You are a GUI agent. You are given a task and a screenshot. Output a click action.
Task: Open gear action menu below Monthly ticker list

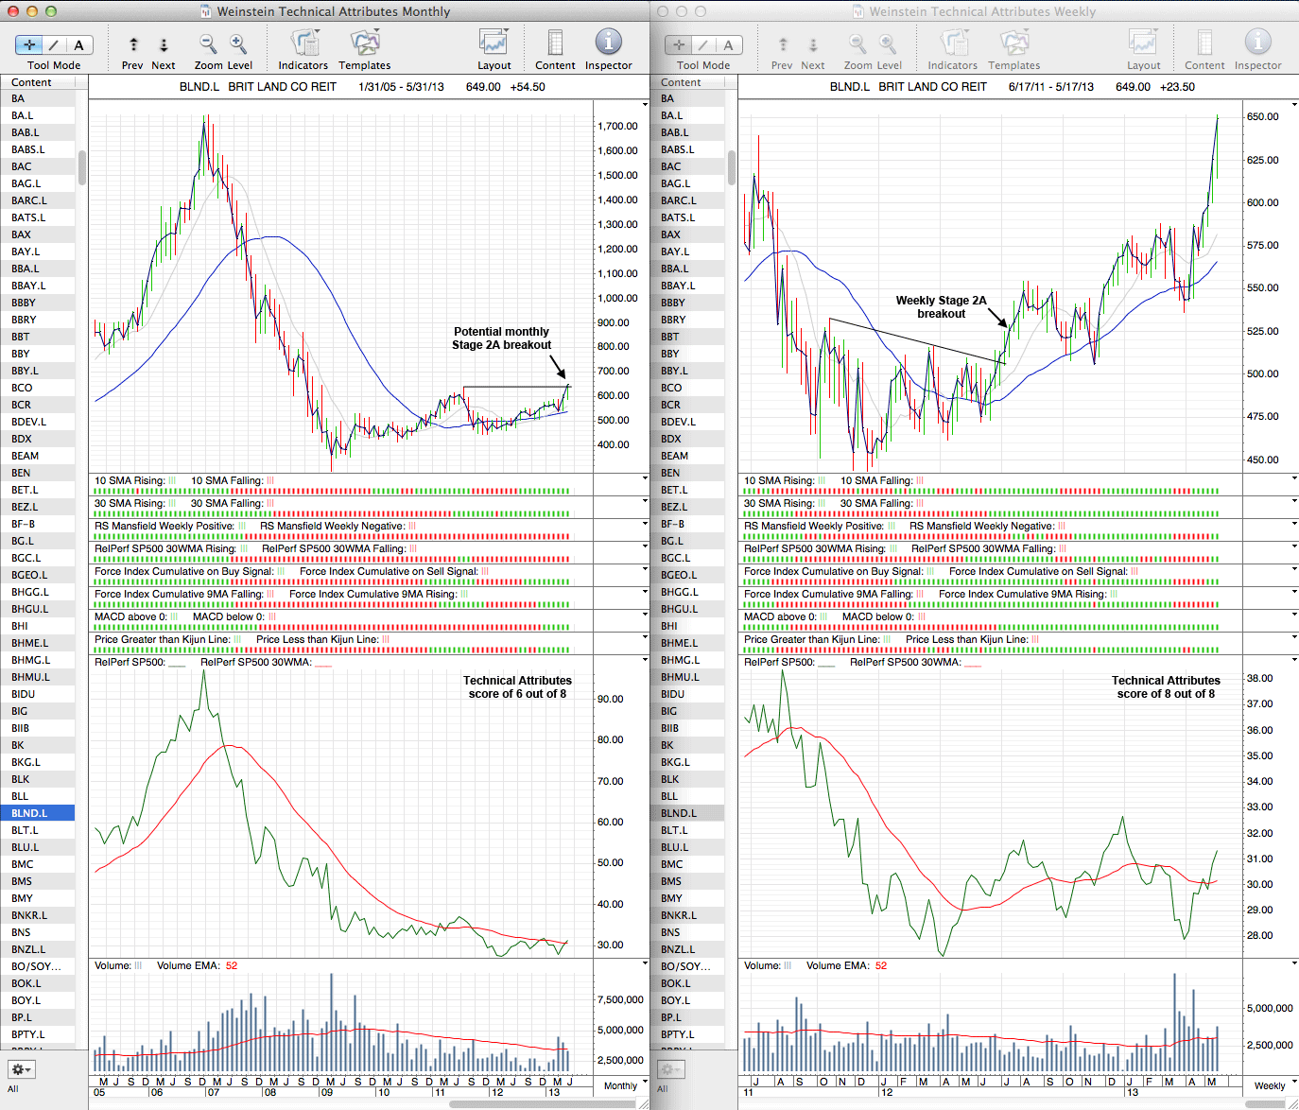pyautogui.click(x=21, y=1069)
